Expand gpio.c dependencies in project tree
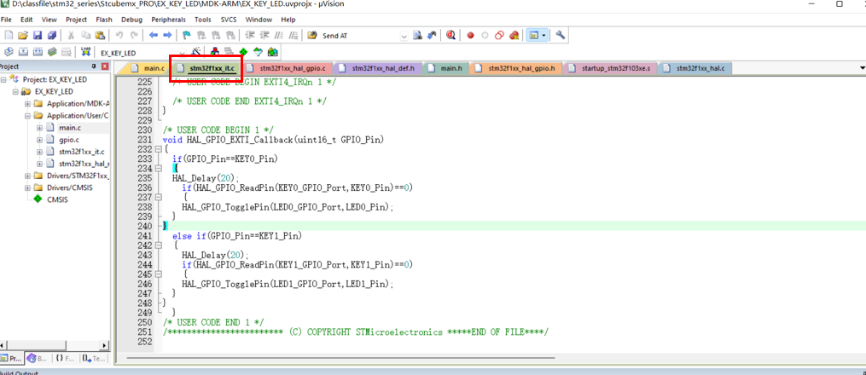 pos(39,140)
